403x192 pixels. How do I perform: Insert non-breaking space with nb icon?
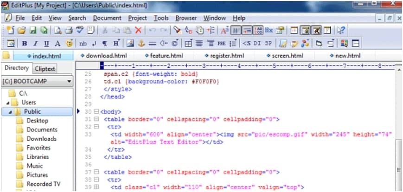tap(83, 44)
